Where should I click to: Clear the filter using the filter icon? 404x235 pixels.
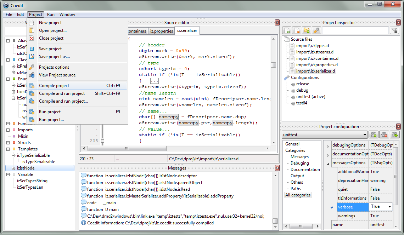click(x=394, y=30)
